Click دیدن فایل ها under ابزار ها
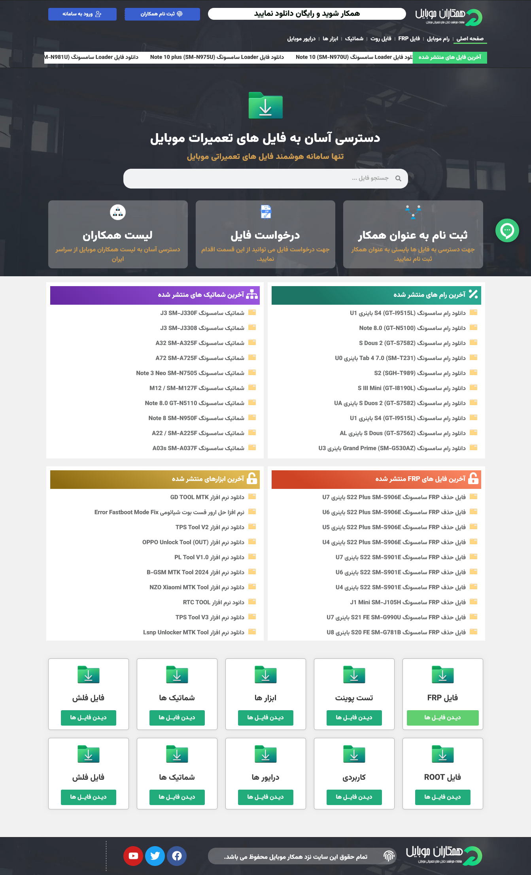 click(x=266, y=718)
